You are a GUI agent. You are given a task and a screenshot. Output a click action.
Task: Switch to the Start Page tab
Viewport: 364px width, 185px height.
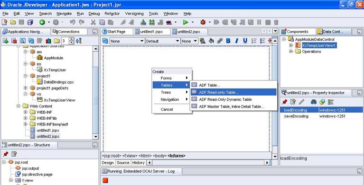coord(117,32)
